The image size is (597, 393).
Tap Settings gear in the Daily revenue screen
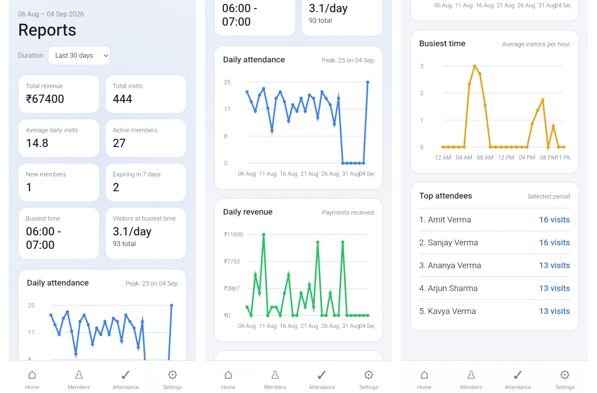point(369,375)
